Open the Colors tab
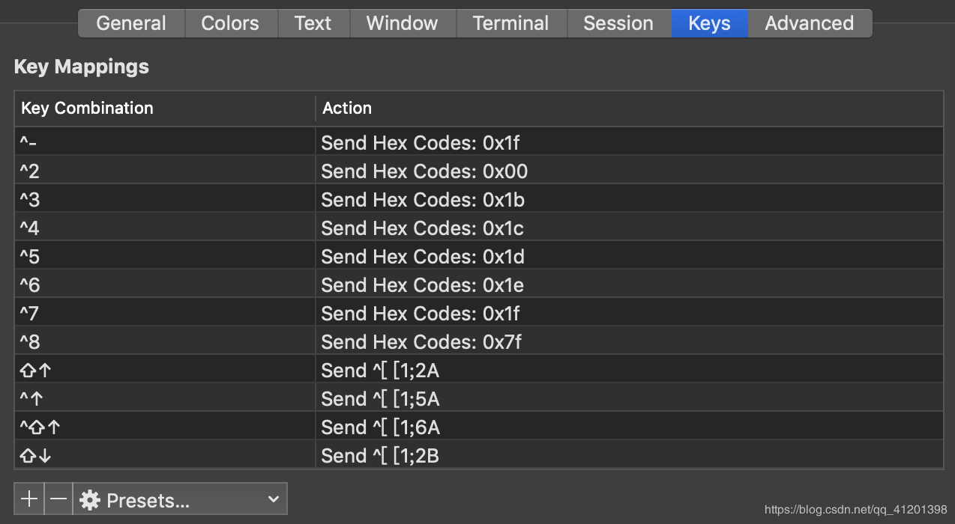 pyautogui.click(x=230, y=23)
